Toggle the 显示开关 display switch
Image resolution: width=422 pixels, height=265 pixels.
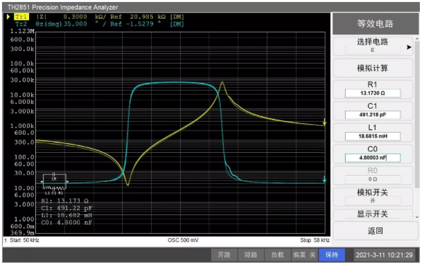(373, 214)
